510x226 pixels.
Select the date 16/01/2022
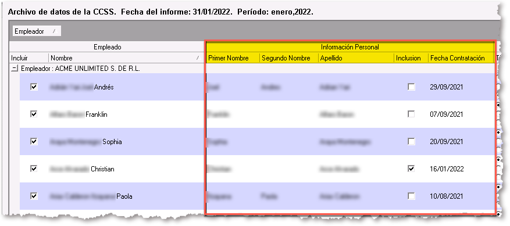447,169
